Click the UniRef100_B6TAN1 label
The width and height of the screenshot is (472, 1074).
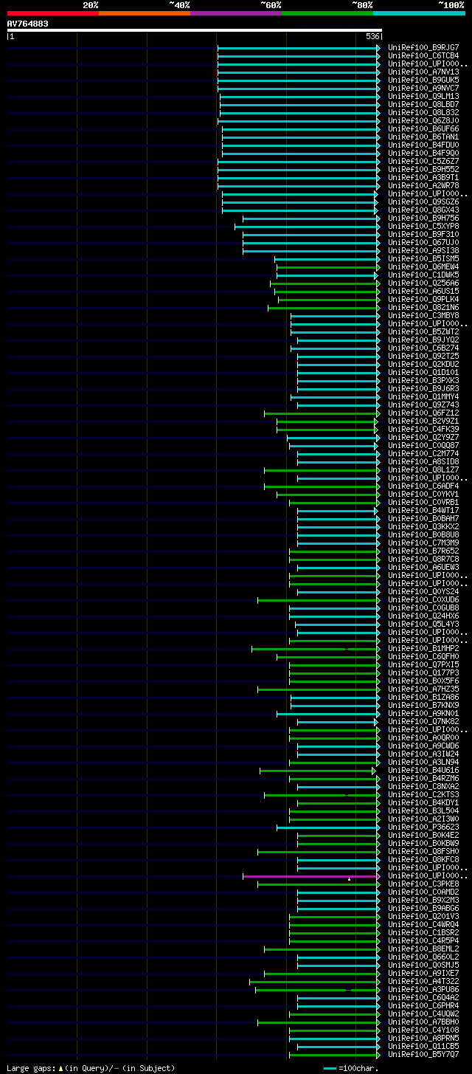(x=423, y=137)
